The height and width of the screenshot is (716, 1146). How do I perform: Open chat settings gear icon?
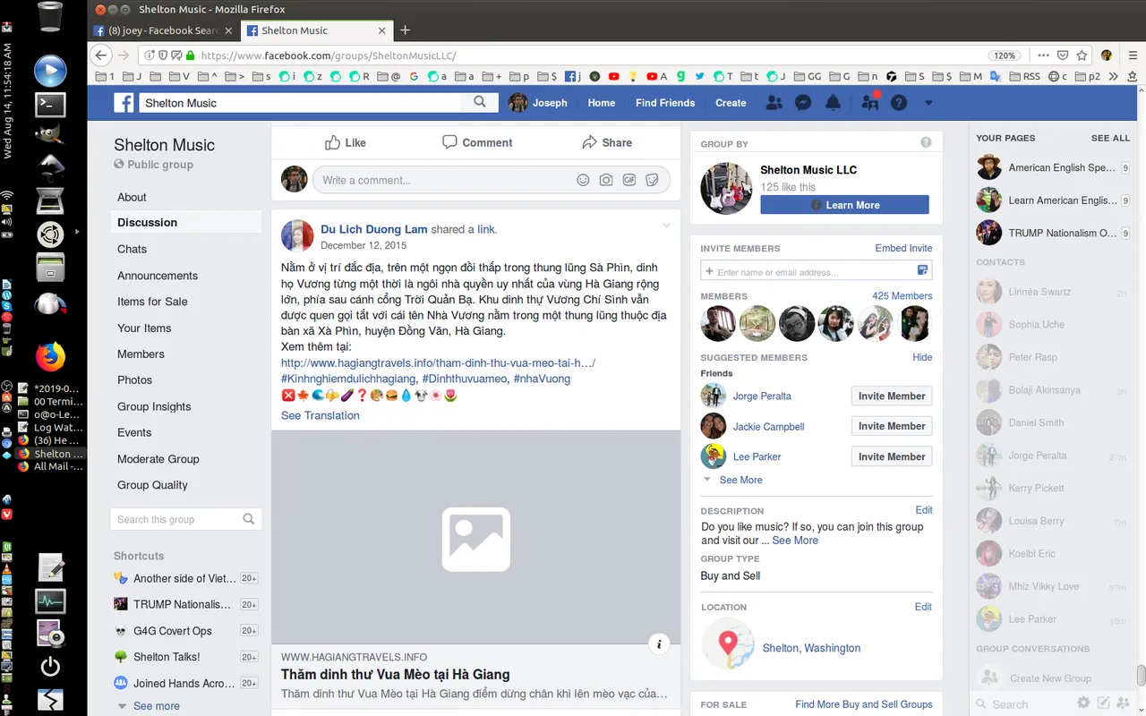(1083, 703)
